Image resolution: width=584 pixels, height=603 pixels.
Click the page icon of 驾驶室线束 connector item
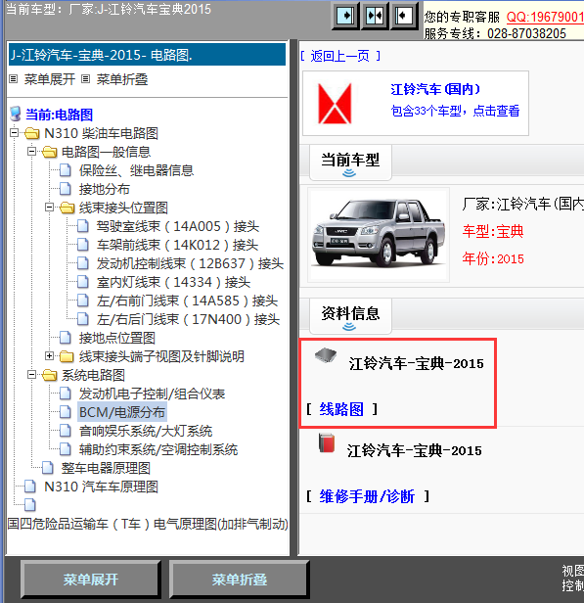[x=83, y=226]
